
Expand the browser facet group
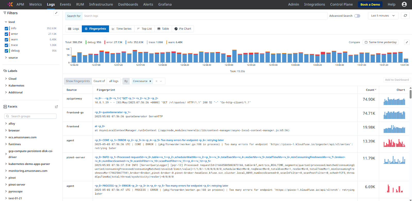click(x=6, y=130)
